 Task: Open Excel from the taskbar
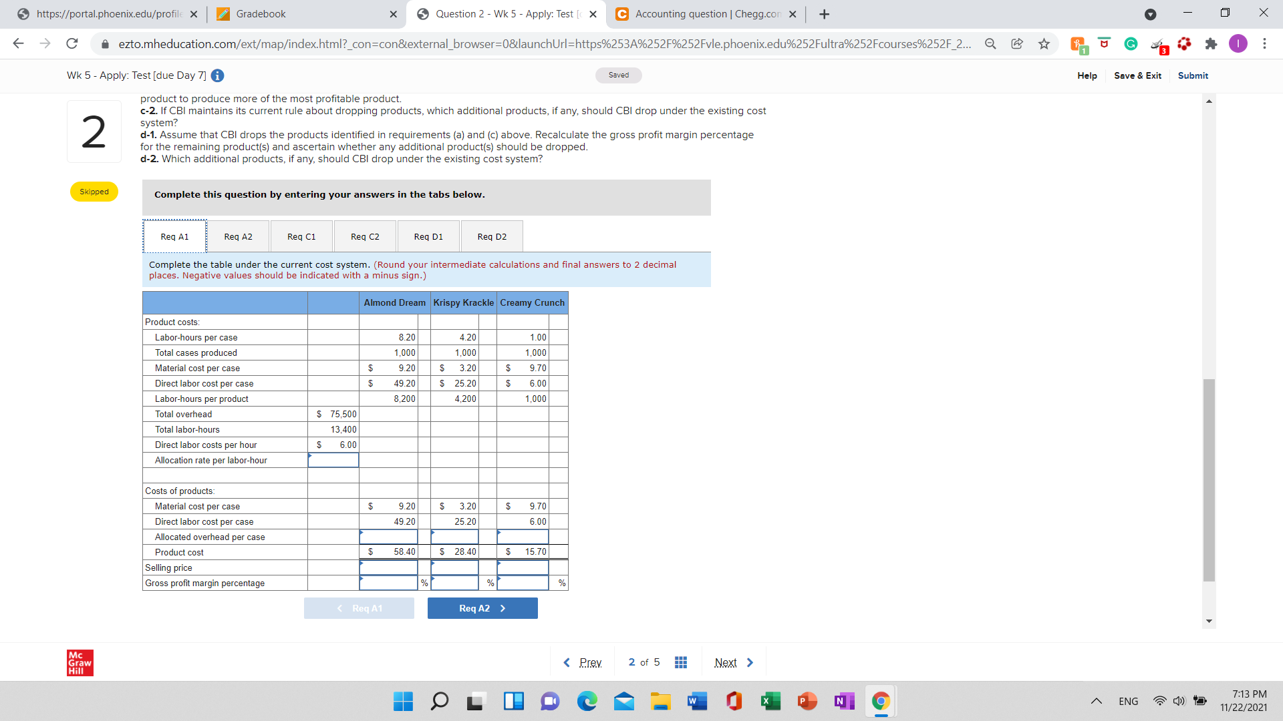pos(770,701)
